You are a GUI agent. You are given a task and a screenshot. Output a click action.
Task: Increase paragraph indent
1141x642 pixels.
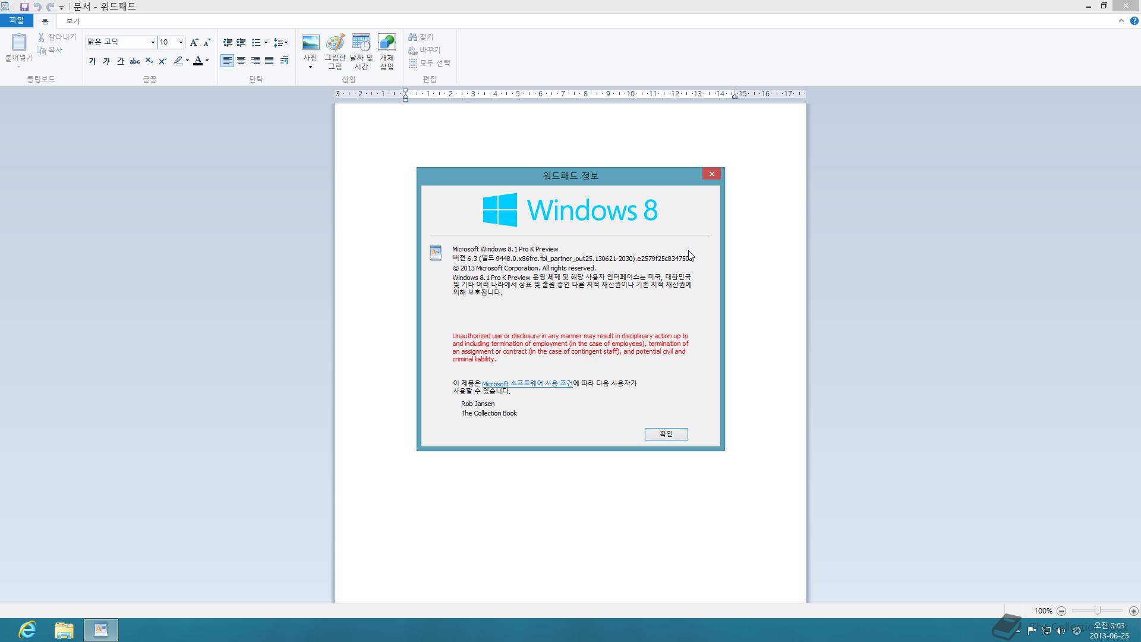click(241, 42)
